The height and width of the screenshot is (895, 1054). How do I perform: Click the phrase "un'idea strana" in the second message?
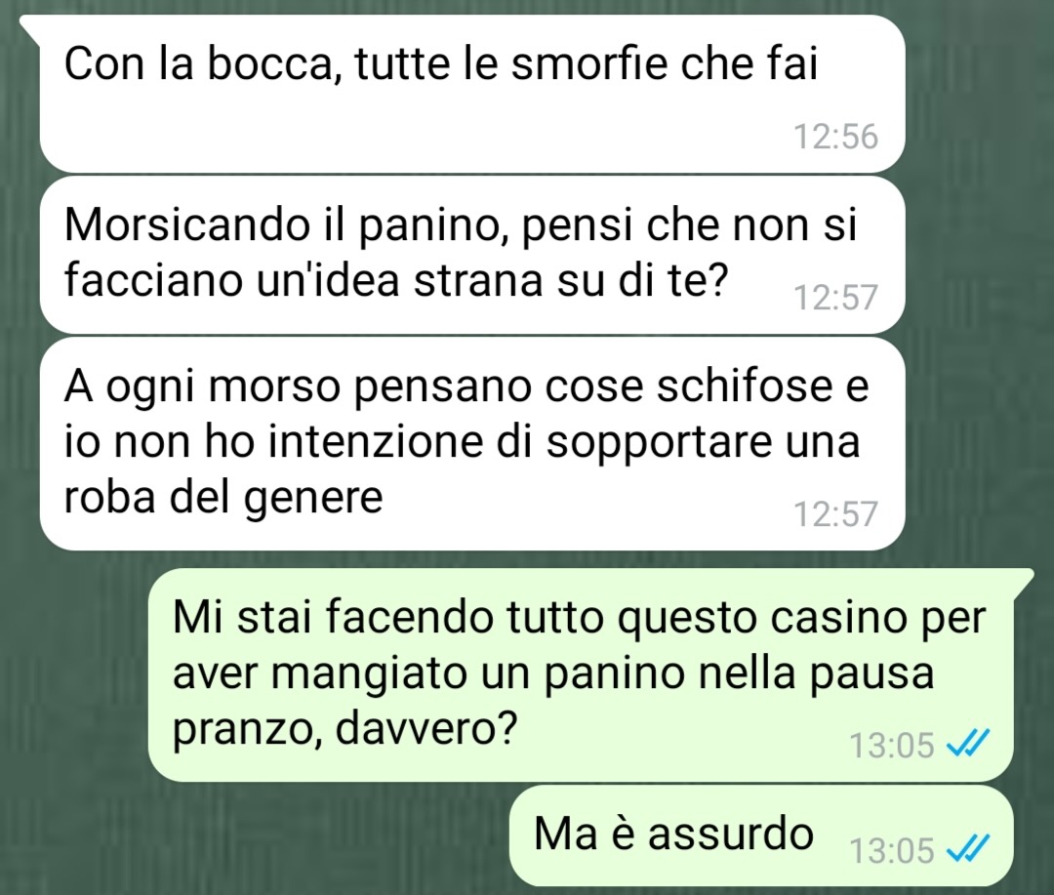pyautogui.click(x=398, y=280)
